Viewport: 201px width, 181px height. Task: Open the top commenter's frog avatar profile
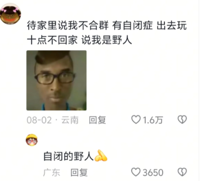pos(10,14)
